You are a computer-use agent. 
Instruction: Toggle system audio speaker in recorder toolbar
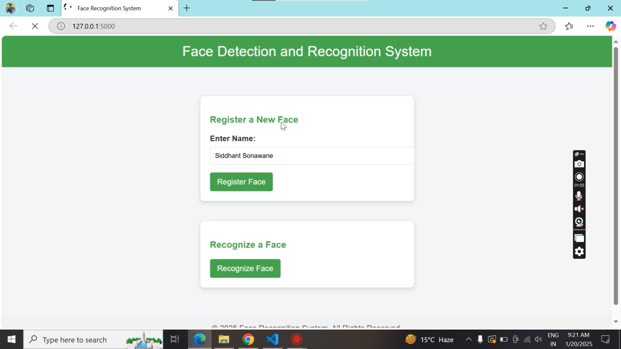pyautogui.click(x=579, y=209)
